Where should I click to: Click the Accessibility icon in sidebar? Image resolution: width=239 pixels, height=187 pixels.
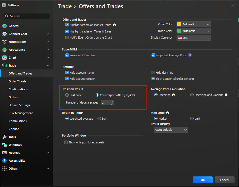click(x=4, y=161)
